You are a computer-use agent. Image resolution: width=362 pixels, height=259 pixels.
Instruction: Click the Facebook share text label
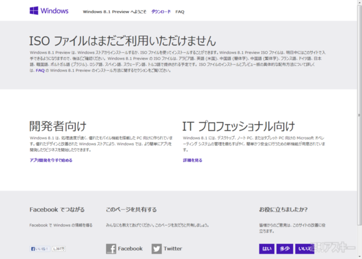(130, 249)
